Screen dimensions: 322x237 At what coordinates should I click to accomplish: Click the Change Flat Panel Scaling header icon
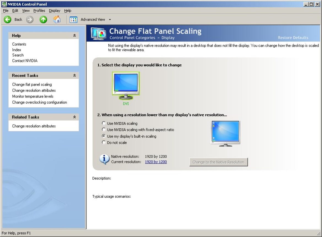pos(99,34)
